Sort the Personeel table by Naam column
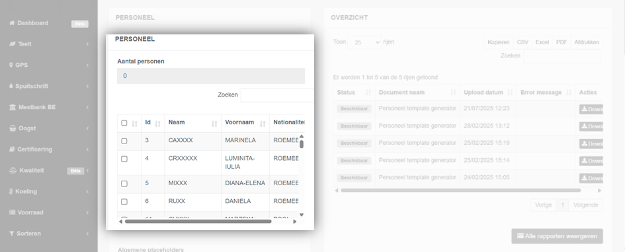 point(192,123)
